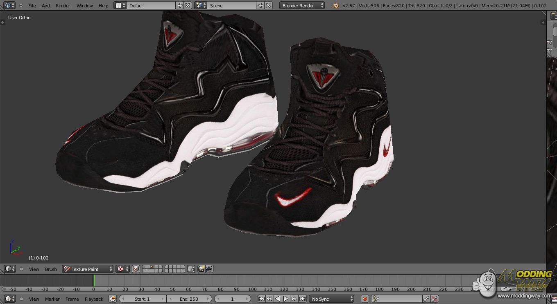Add a new scene with plus icon
The image size is (557, 304).
[x=261, y=5]
